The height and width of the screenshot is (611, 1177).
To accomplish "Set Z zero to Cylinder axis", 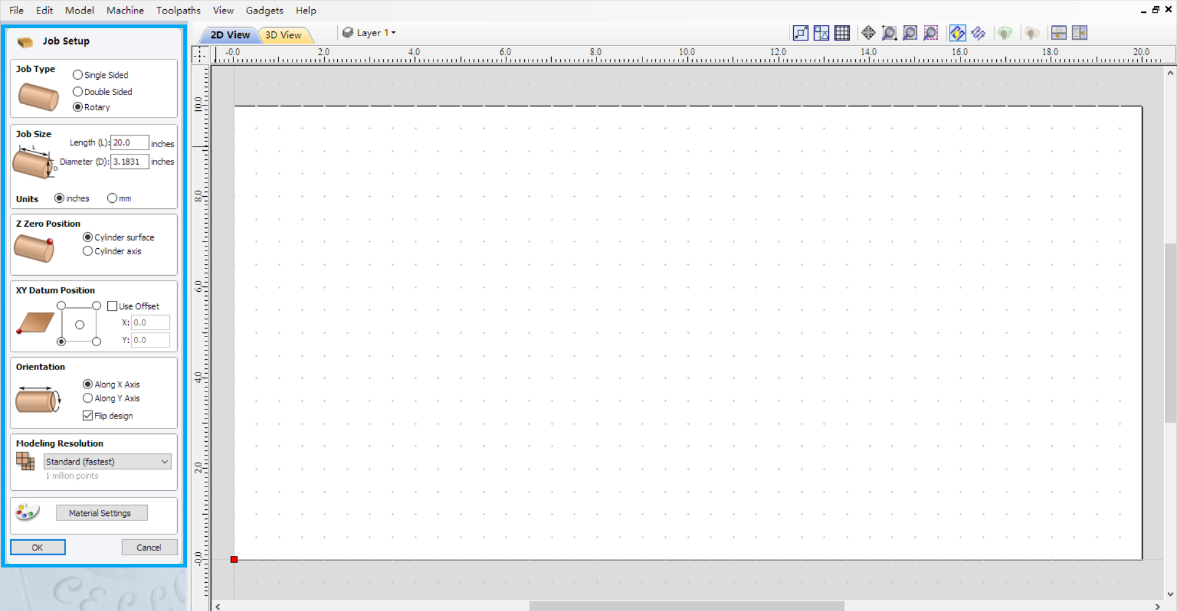I will [88, 251].
